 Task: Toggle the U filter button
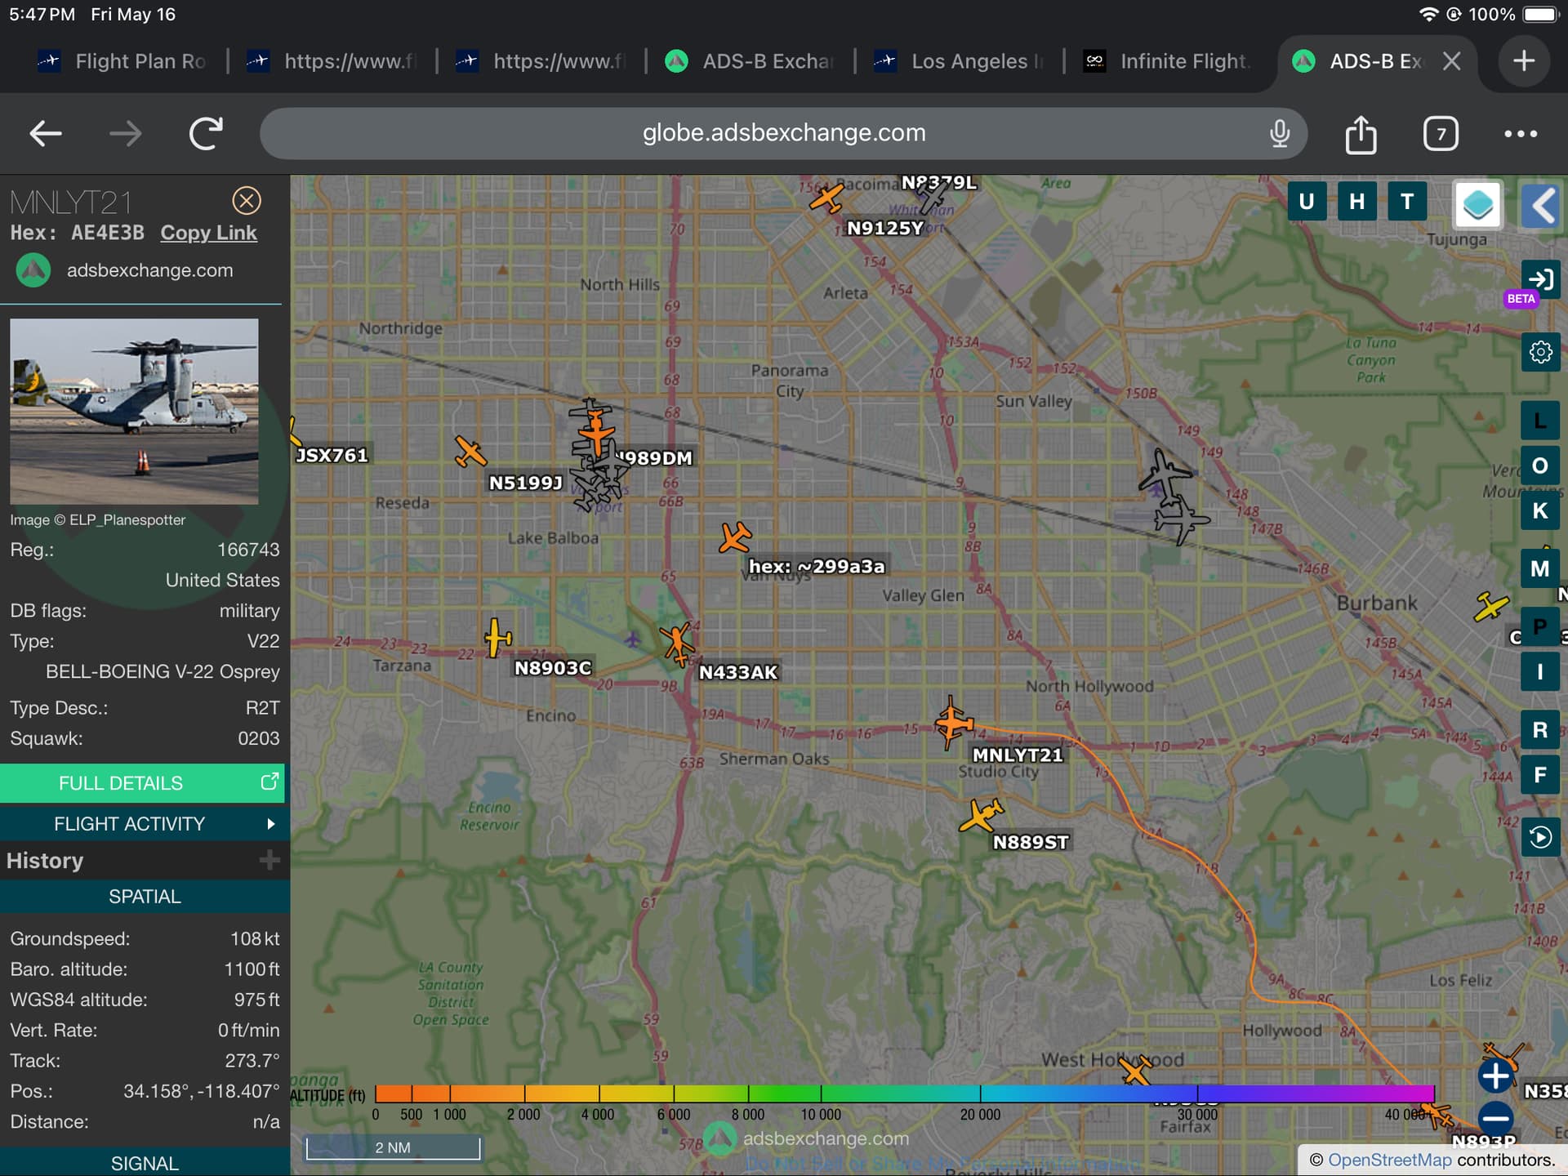[x=1307, y=202]
